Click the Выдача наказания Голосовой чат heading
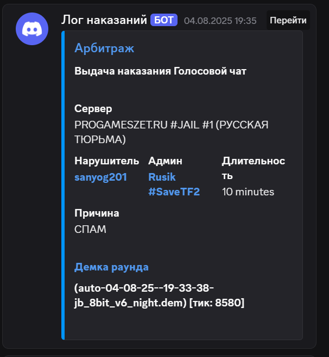 pos(160,71)
